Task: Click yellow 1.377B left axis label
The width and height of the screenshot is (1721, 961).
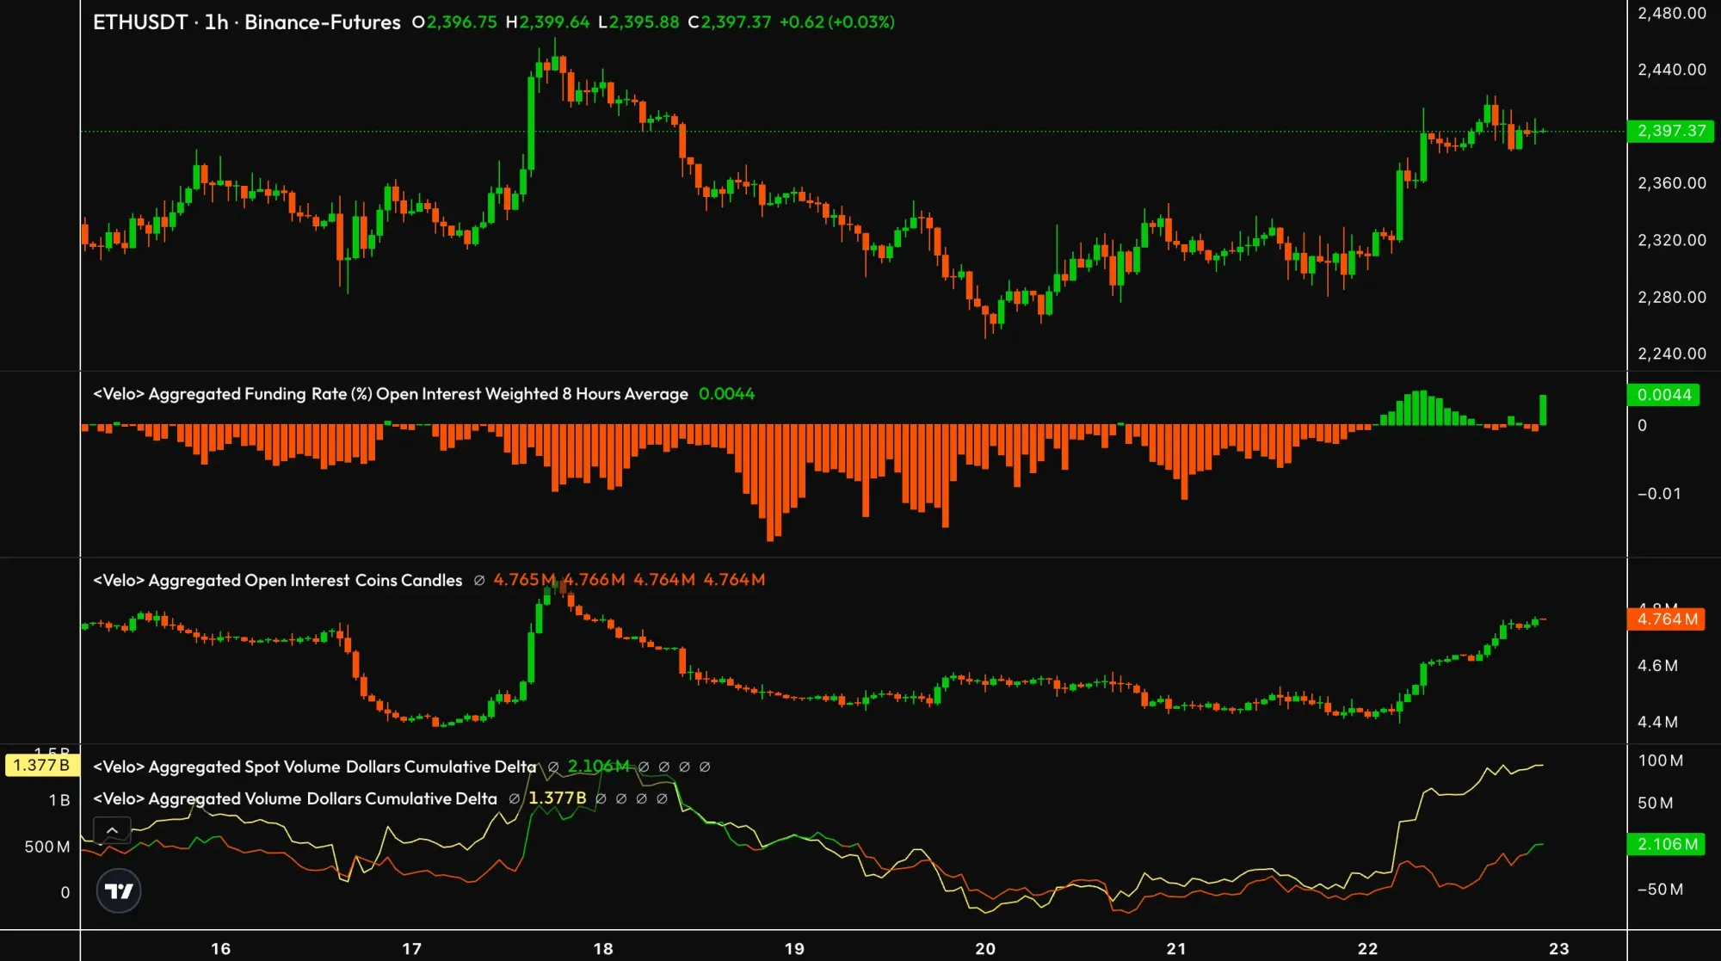Action: (41, 766)
